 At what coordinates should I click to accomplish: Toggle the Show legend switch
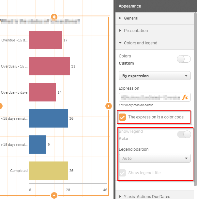tap(184, 134)
